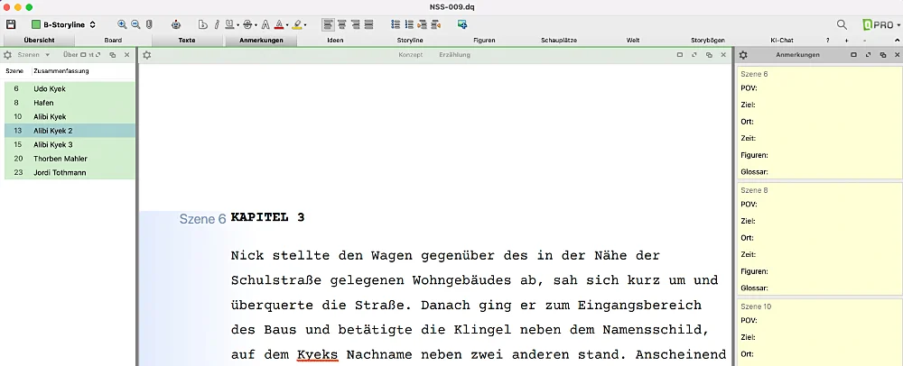Open the text editor panel gear settings
Viewport: 903px width, 366px height.
click(147, 55)
